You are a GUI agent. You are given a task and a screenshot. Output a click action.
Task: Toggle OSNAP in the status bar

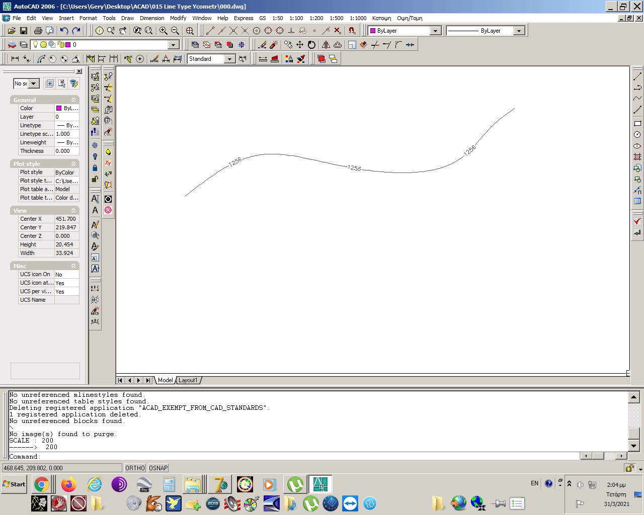point(158,468)
